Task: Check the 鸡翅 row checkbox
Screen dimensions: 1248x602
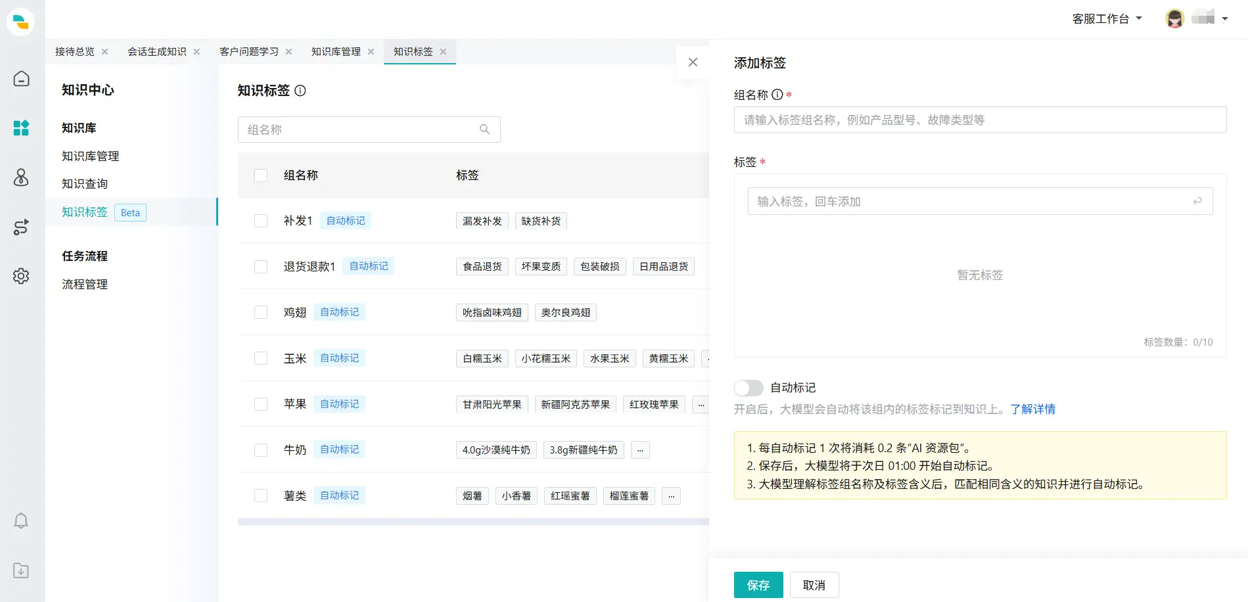Action: 261,312
